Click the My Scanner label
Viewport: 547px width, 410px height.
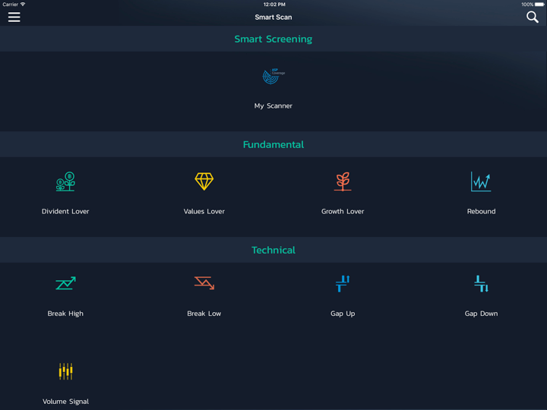[x=273, y=106]
